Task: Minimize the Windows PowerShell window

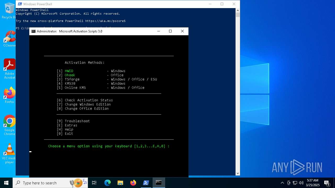Action: point(210,4)
